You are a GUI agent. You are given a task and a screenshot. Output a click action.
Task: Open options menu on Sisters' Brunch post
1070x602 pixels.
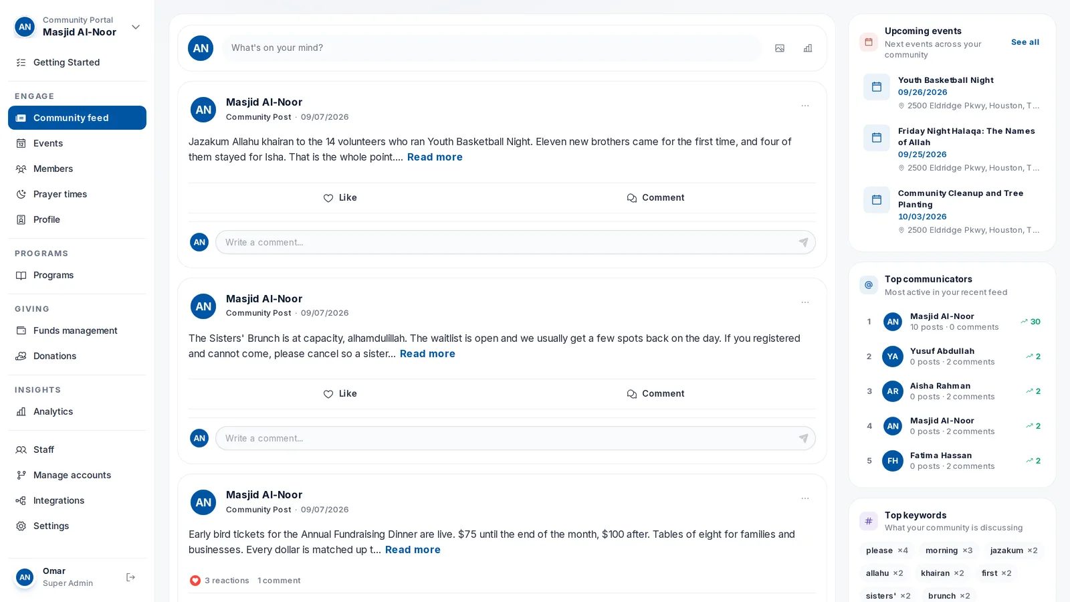pos(805,302)
